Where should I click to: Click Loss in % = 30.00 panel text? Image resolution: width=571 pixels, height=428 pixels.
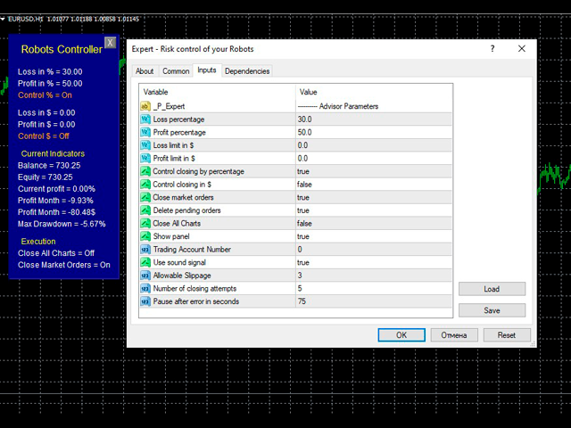point(50,72)
